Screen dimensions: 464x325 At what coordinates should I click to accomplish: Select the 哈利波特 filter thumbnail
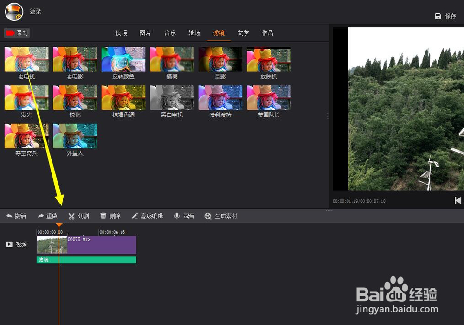point(220,97)
